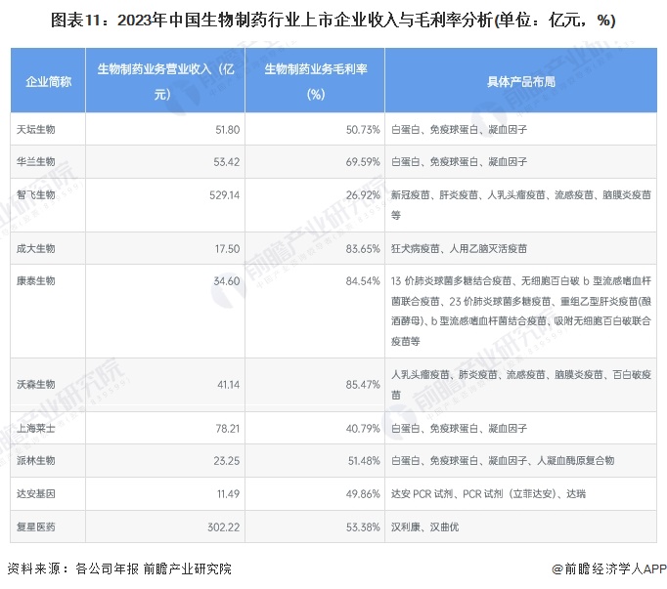This screenshot has height=589, width=667.
Task: Click product text starting 13价肺炎球菌多糖结合疫苗
Action: coord(521,311)
